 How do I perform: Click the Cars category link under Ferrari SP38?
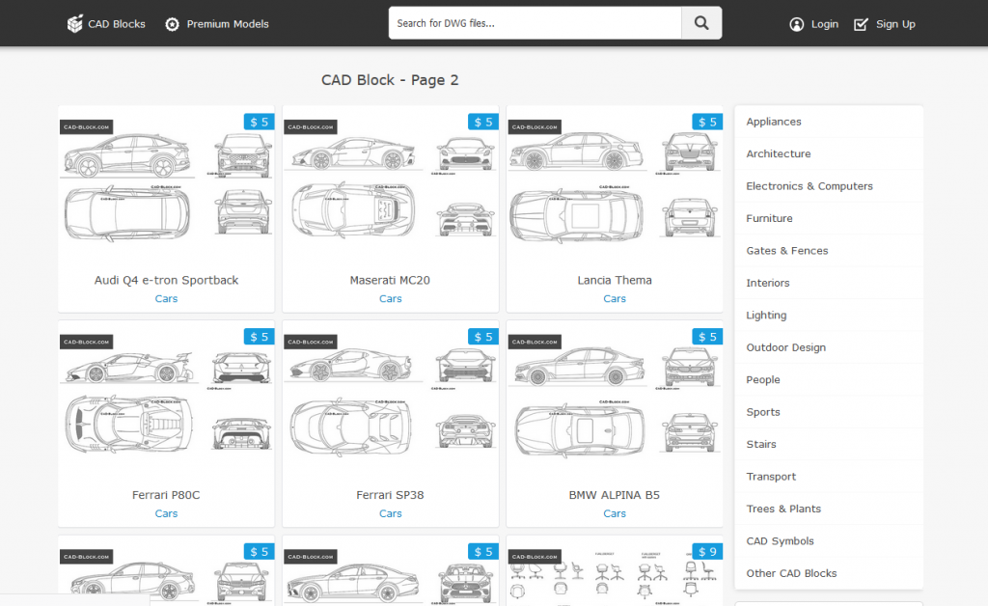tap(390, 513)
